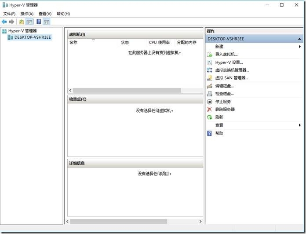Click the 虚拟机(I) panel header
Screen dimensions: 306x234
coord(135,35)
